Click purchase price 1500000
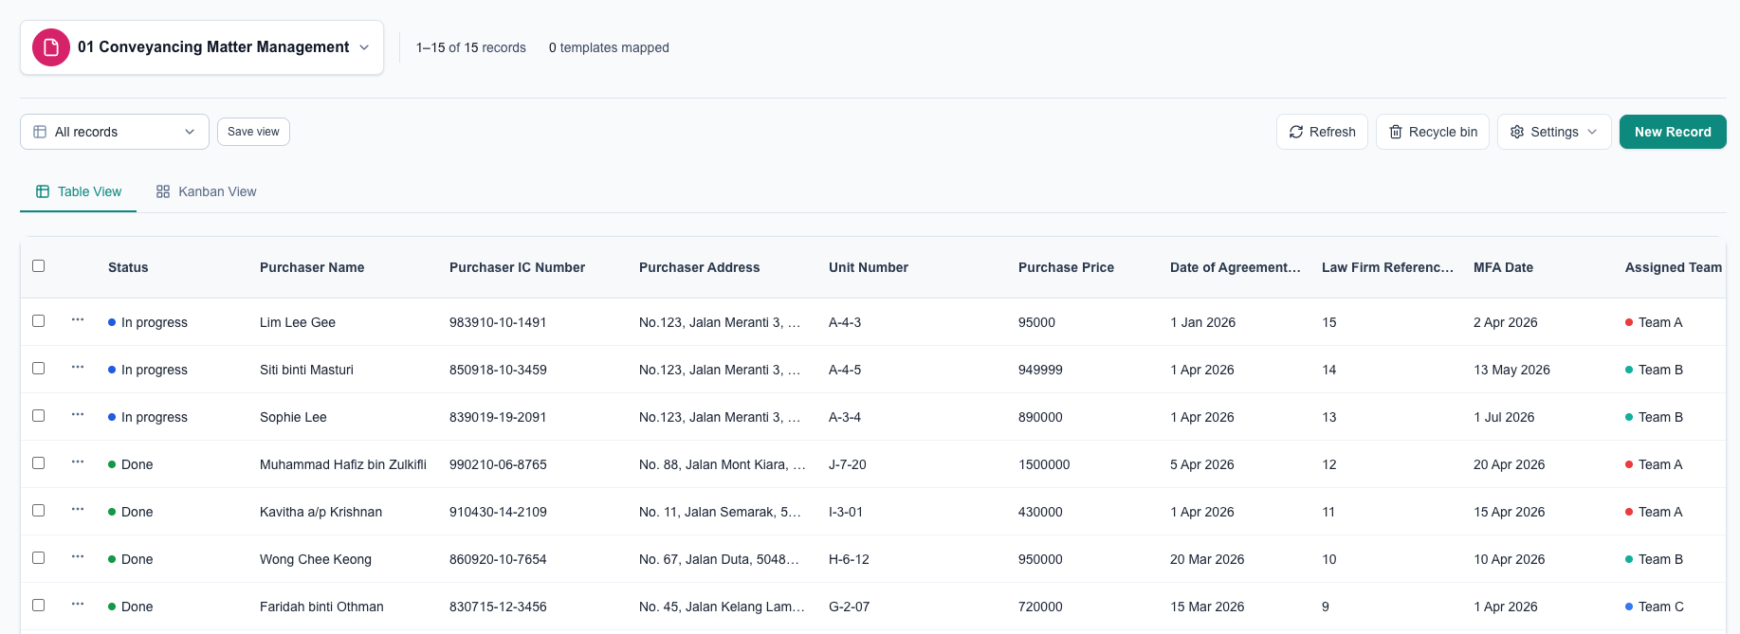Screen dimensions: 1740x634 click(1044, 464)
